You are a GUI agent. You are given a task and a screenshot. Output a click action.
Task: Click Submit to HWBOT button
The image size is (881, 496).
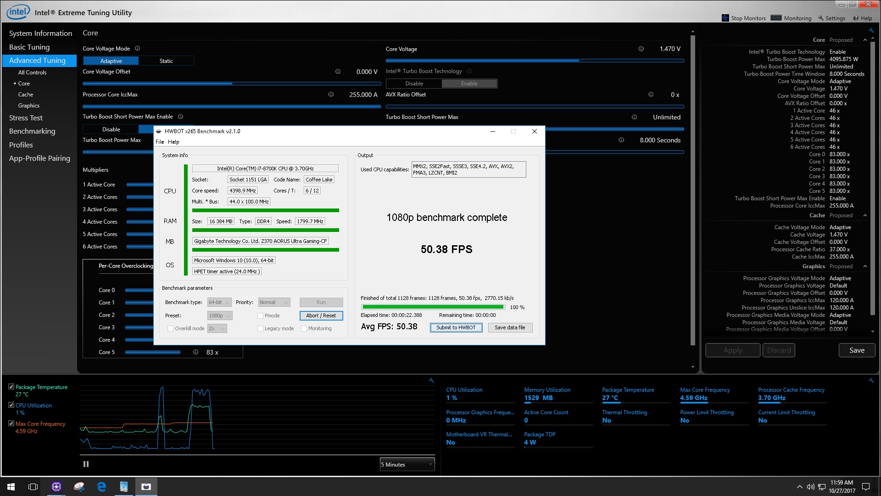tap(456, 327)
